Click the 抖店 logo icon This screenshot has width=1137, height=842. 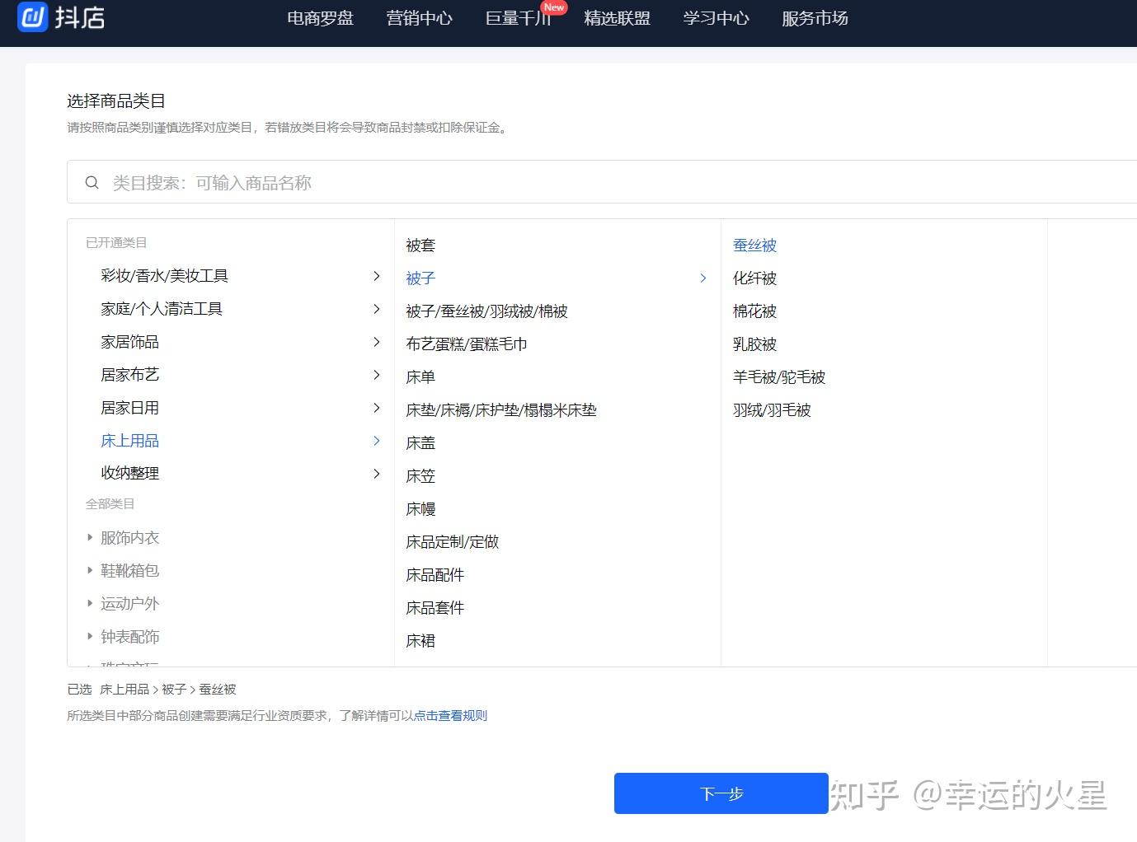pyautogui.click(x=32, y=16)
